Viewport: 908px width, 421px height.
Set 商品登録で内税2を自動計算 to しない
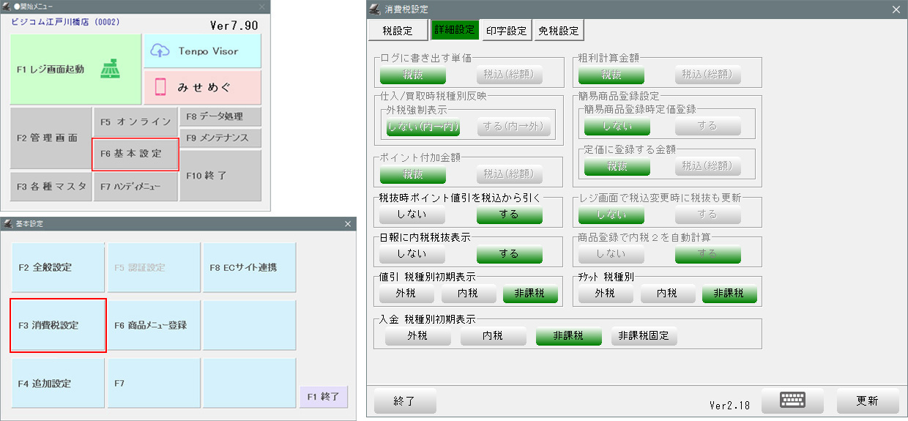pos(611,254)
